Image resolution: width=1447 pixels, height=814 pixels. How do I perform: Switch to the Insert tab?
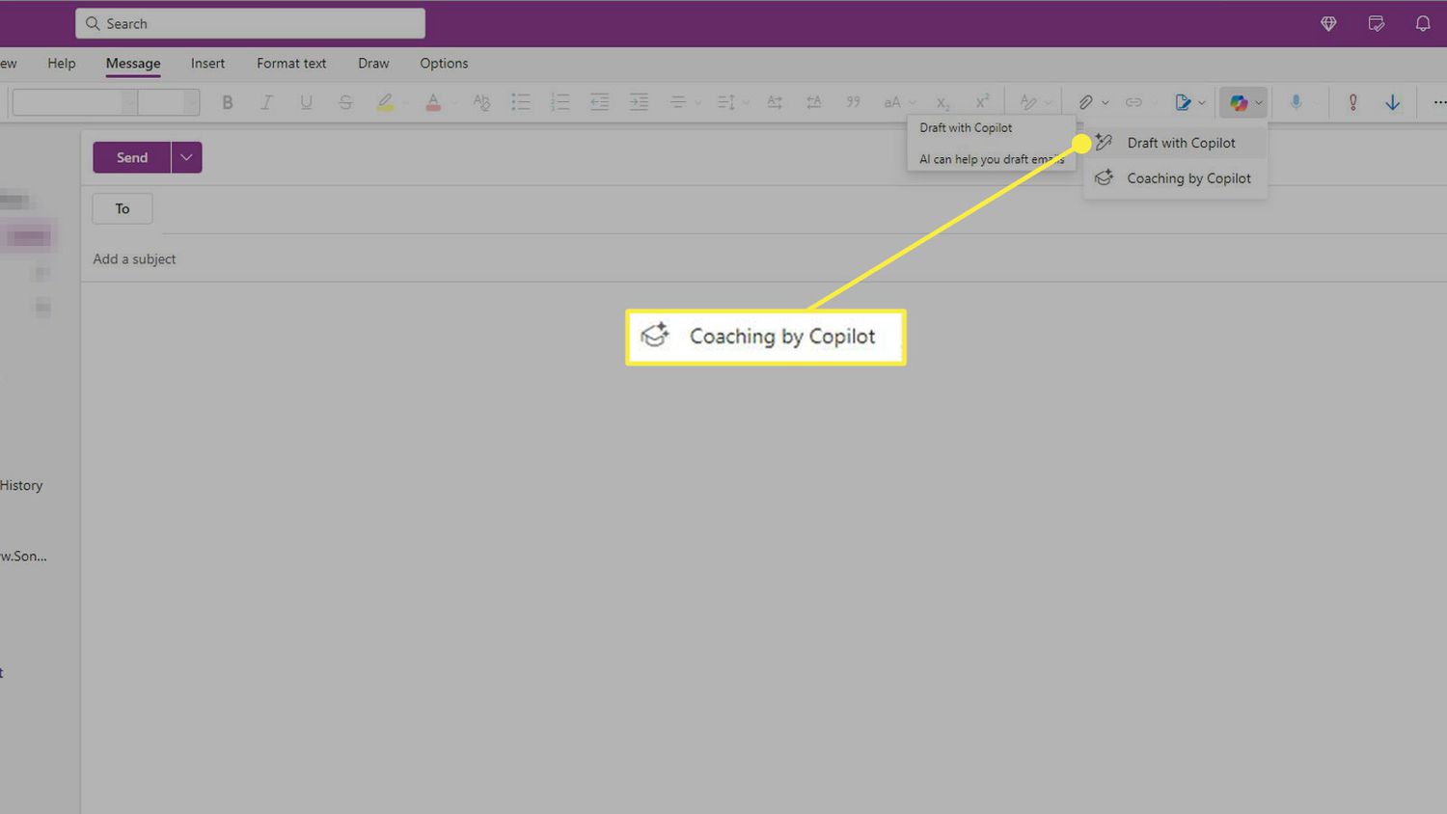coord(207,64)
